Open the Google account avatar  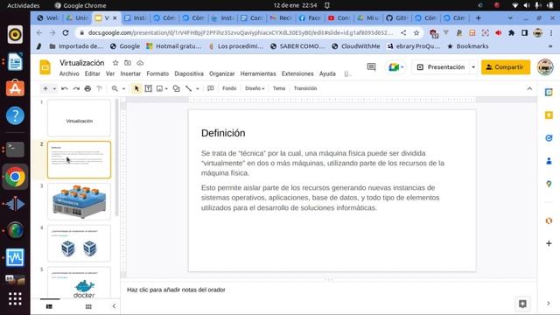click(545, 67)
